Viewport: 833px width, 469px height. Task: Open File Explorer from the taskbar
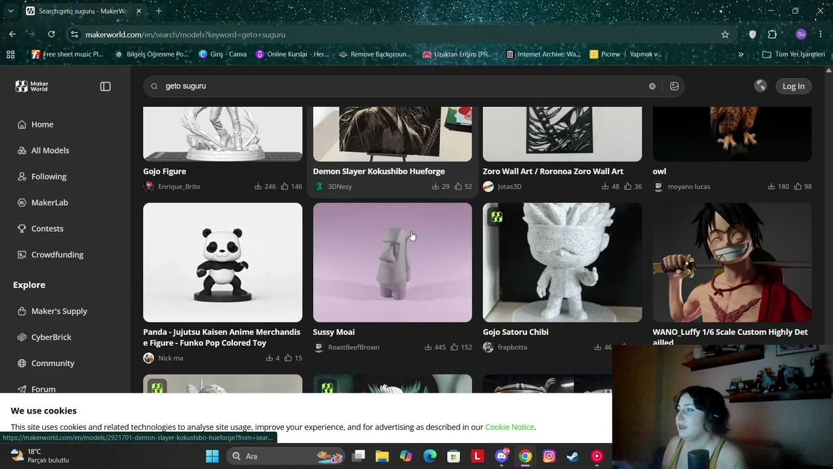[382, 456]
